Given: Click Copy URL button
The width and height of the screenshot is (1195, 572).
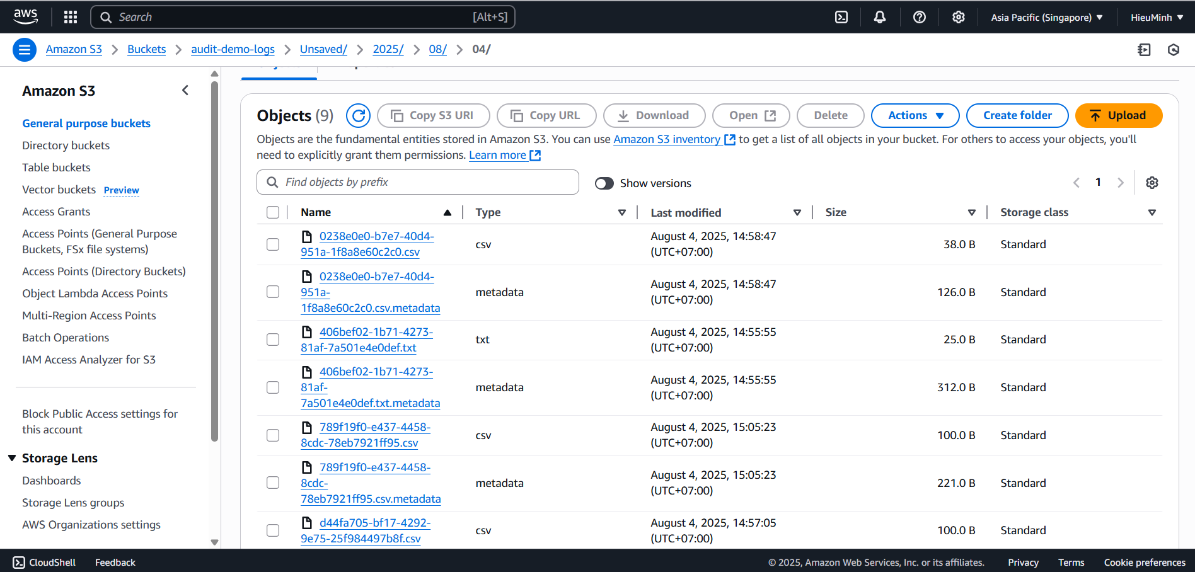Looking at the screenshot, I should click(x=546, y=115).
